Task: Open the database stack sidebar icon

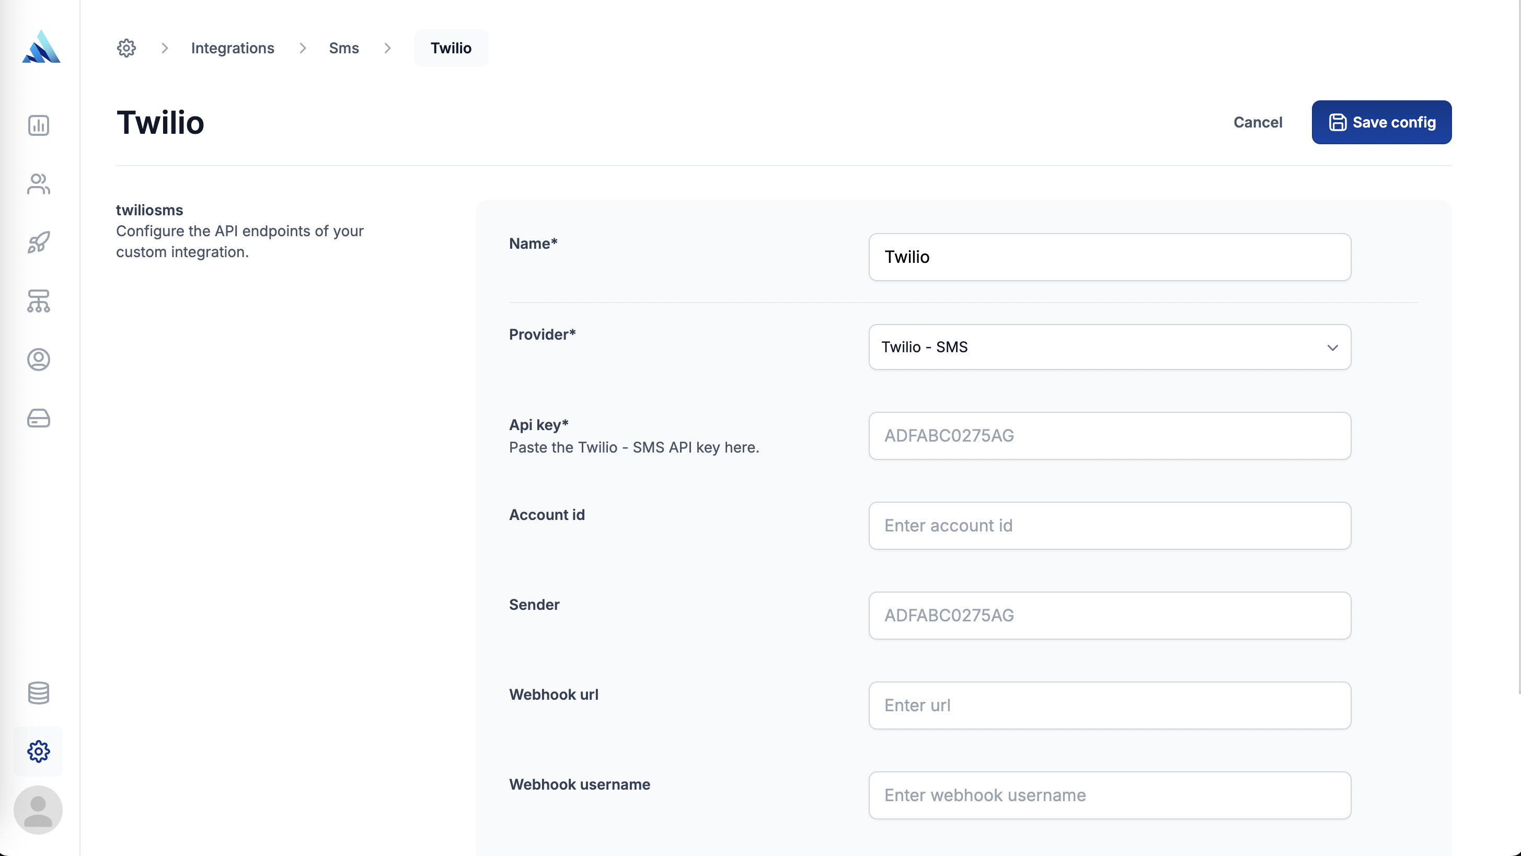Action: [x=38, y=692]
